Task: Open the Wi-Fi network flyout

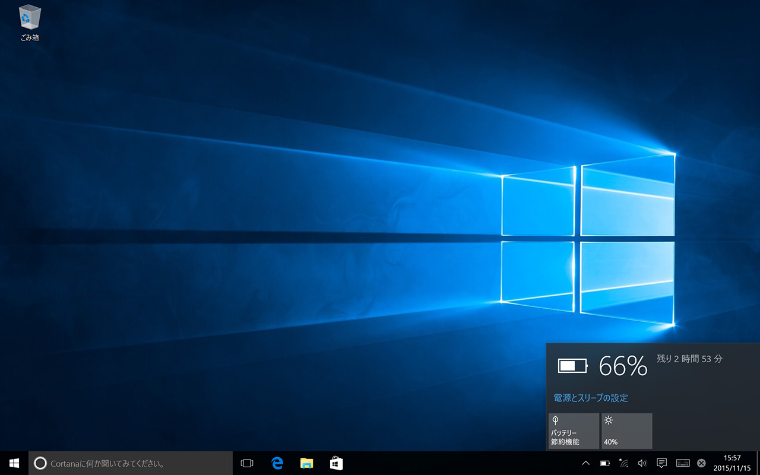Action: 623,463
